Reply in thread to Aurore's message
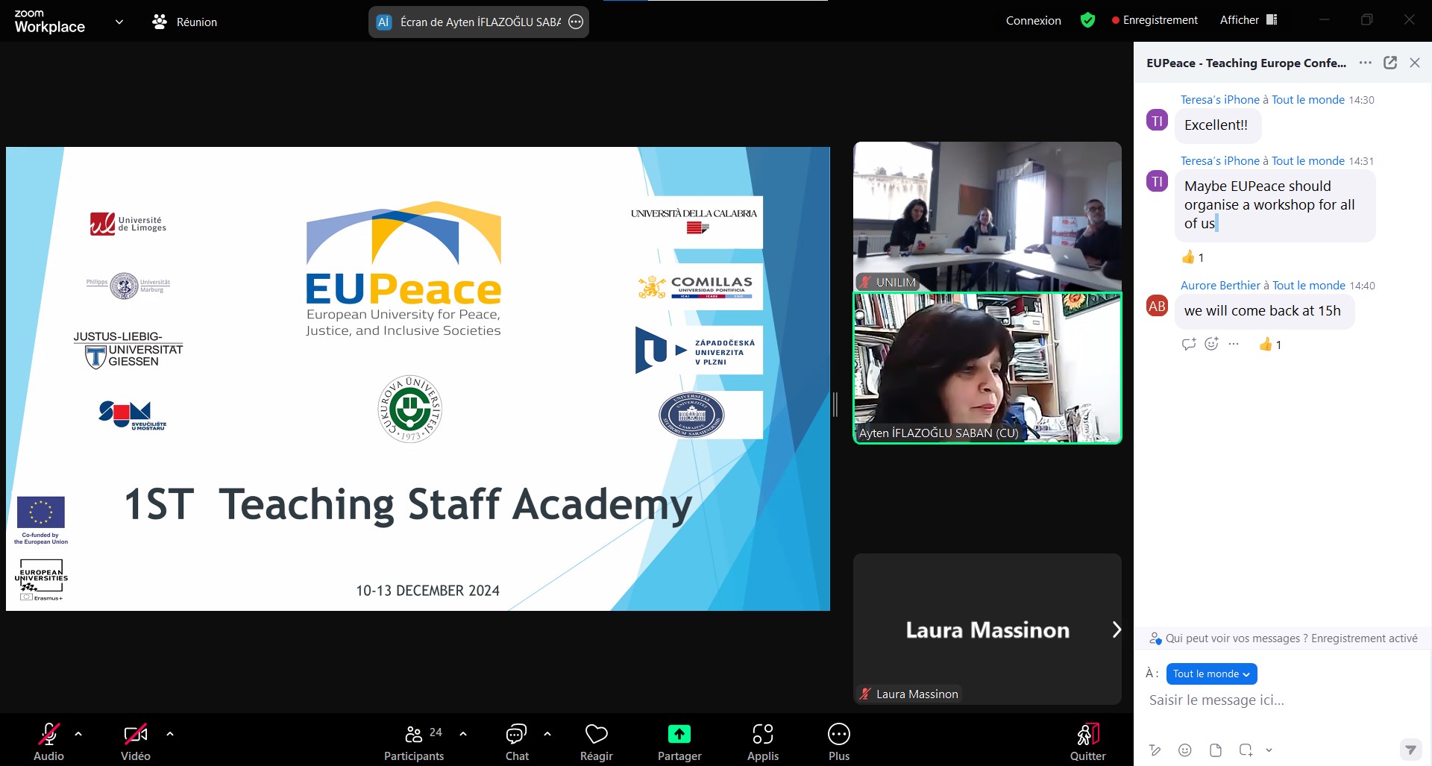1432x766 pixels. point(1189,344)
